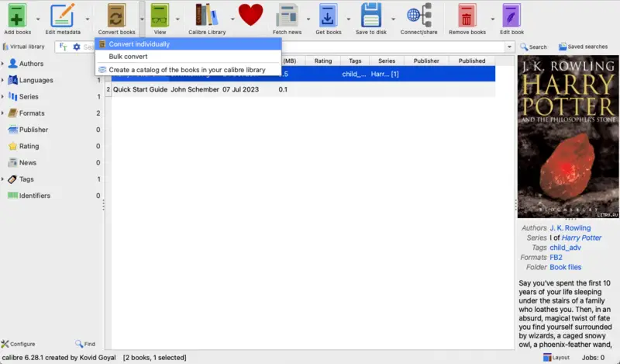Open the Connect/share icon
Viewport: 620px width, 364px height.
(x=419, y=16)
